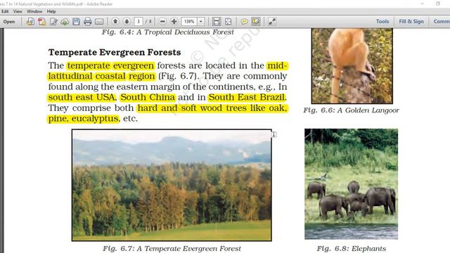The height and width of the screenshot is (253, 450).
Task: Select the highlight text tool icon
Action: coord(256,22)
